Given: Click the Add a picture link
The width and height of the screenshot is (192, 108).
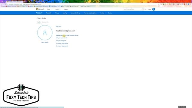Looking at the screenshot, I should click(x=45, y=43).
